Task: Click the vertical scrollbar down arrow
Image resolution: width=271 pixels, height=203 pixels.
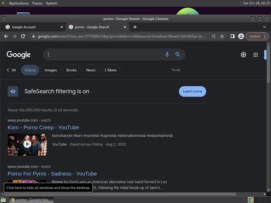Action: (268, 190)
